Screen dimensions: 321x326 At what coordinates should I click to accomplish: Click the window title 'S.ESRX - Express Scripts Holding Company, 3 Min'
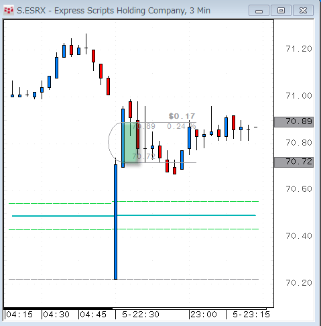pyautogui.click(x=113, y=11)
